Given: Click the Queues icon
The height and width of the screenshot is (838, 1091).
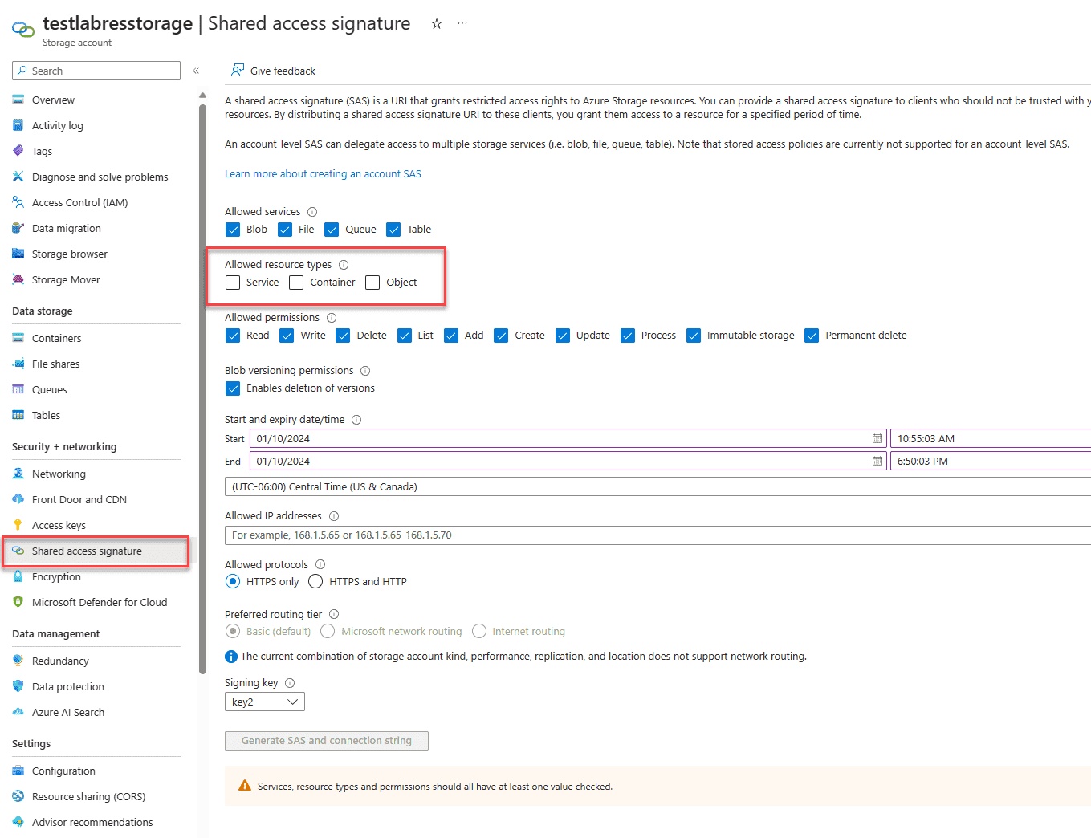Looking at the screenshot, I should pyautogui.click(x=18, y=389).
